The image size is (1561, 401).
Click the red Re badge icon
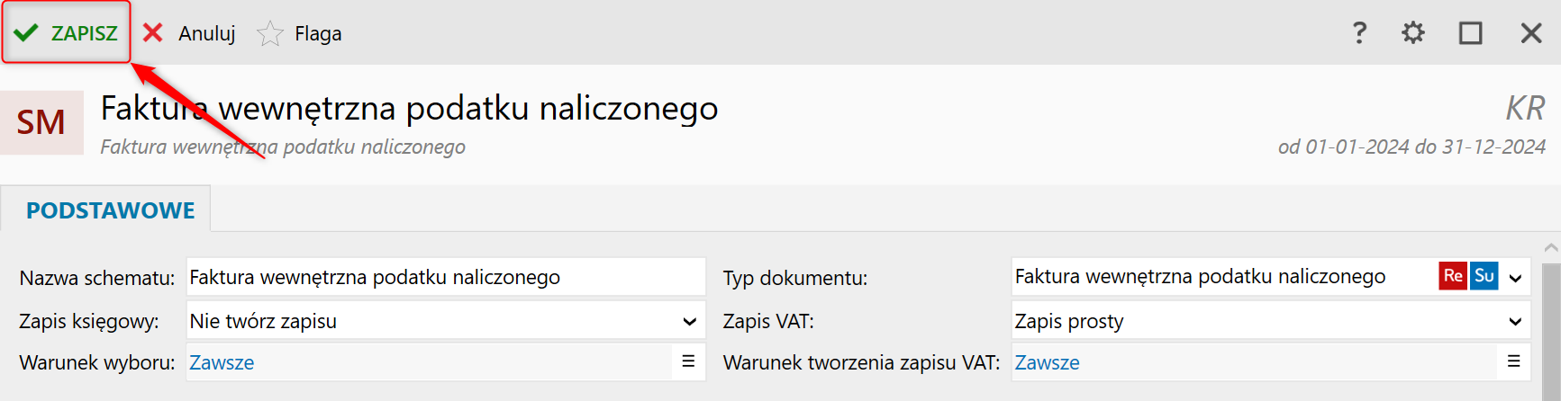1453,276
